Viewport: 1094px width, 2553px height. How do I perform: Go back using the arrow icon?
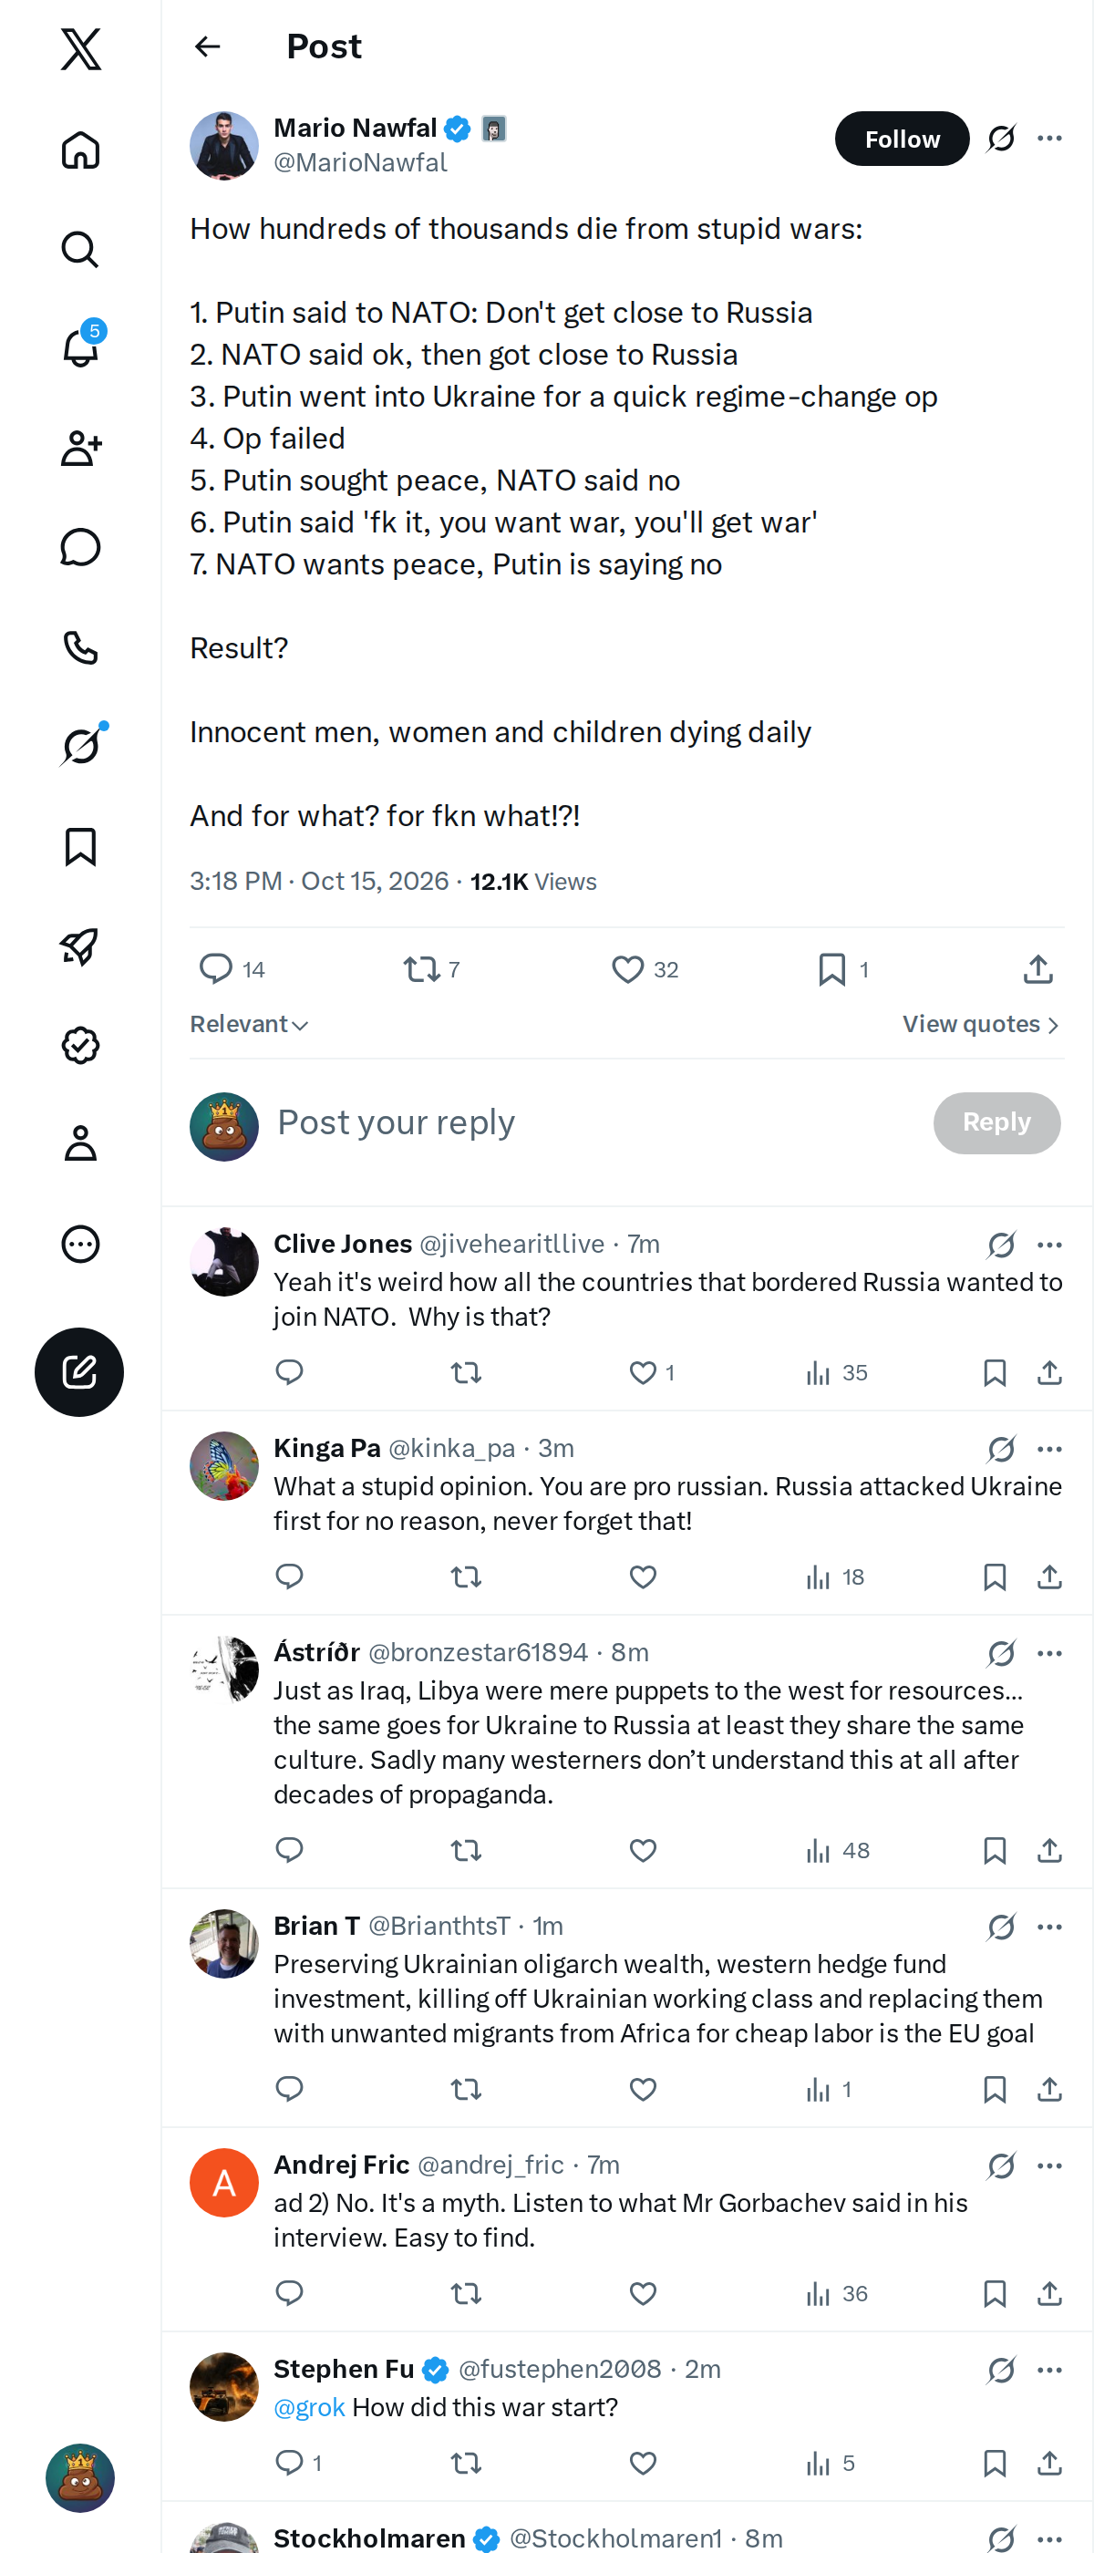pyautogui.click(x=207, y=47)
